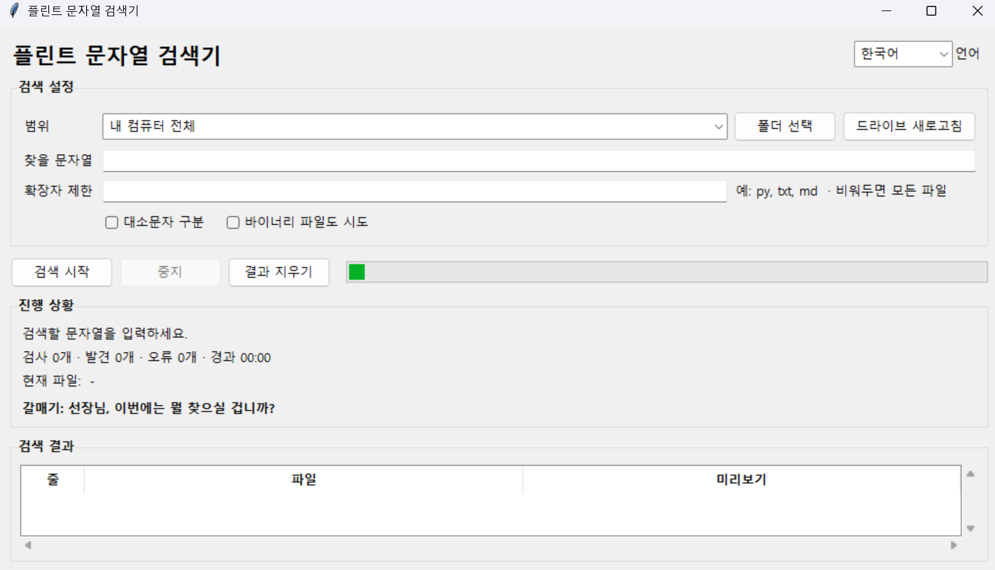Maximize the 플린트 문자열 검색기 window
This screenshot has height=570, width=995.
[x=932, y=11]
